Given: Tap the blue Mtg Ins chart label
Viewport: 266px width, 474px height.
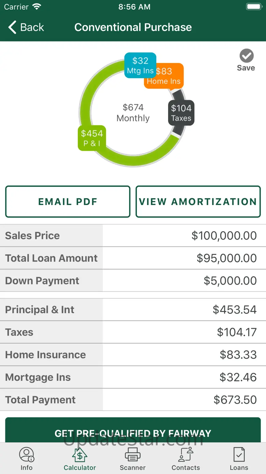Looking at the screenshot, I should pyautogui.click(x=140, y=65).
